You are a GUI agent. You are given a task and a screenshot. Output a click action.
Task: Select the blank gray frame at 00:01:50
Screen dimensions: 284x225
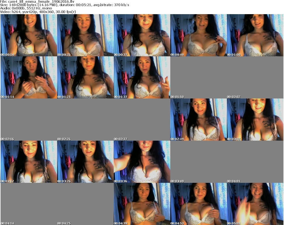[199, 77]
